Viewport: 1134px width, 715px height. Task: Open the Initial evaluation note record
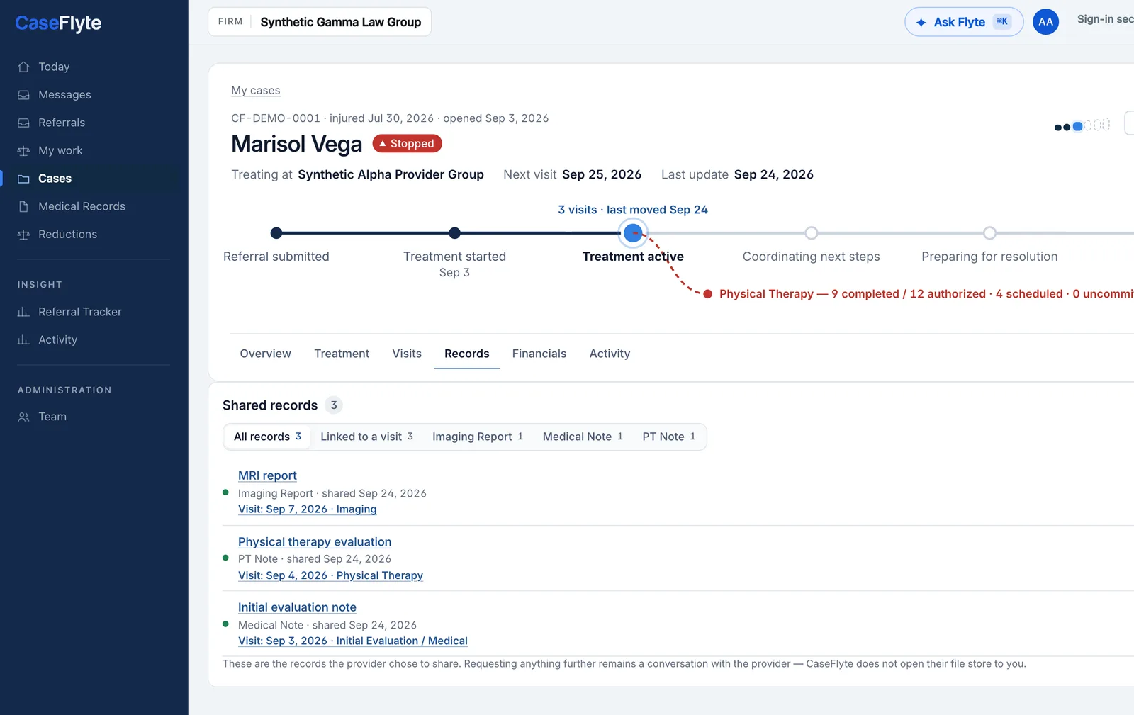click(297, 607)
